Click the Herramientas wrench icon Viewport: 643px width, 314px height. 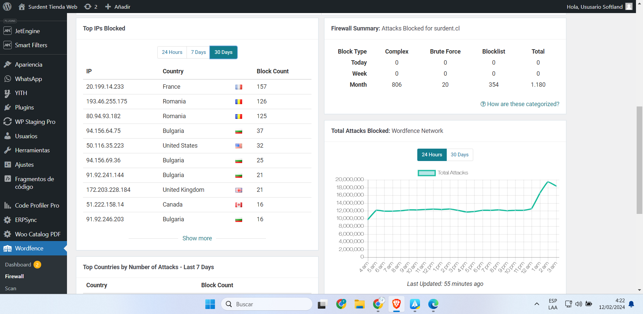click(7, 150)
